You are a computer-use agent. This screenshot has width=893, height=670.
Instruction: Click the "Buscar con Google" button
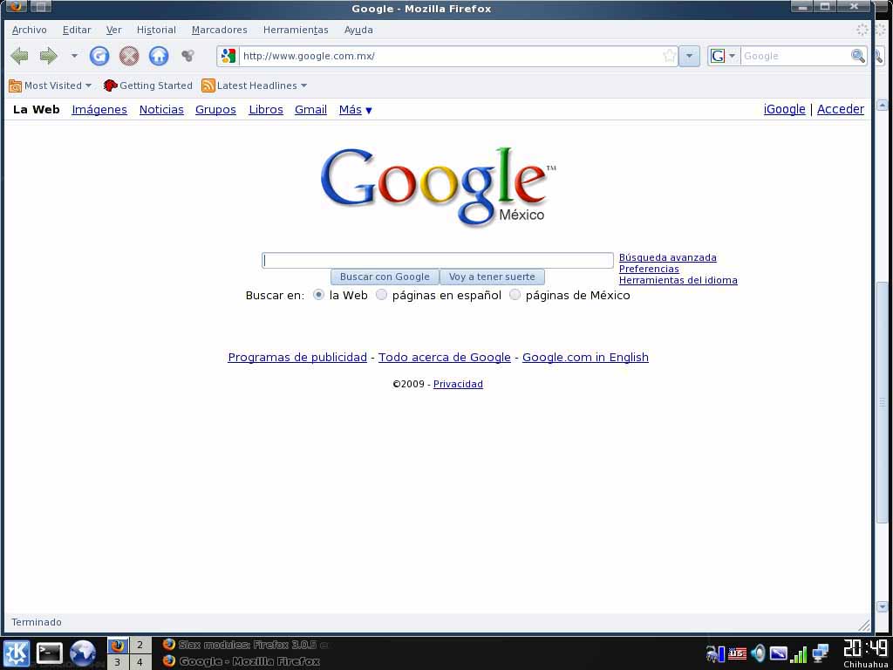[385, 277]
